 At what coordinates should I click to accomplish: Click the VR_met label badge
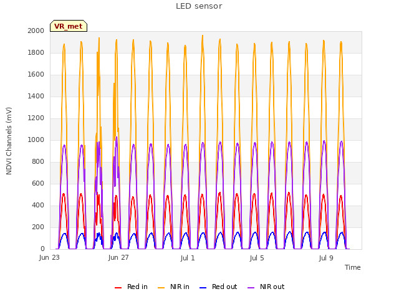click(x=69, y=26)
